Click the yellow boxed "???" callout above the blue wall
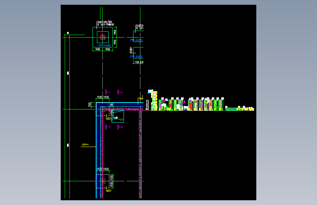317x205 pixels. (x=141, y=99)
